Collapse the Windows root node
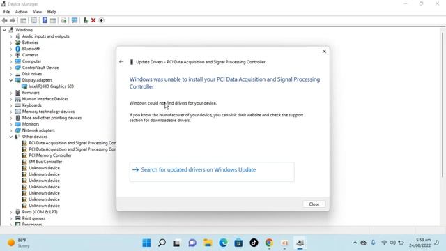 [4, 30]
